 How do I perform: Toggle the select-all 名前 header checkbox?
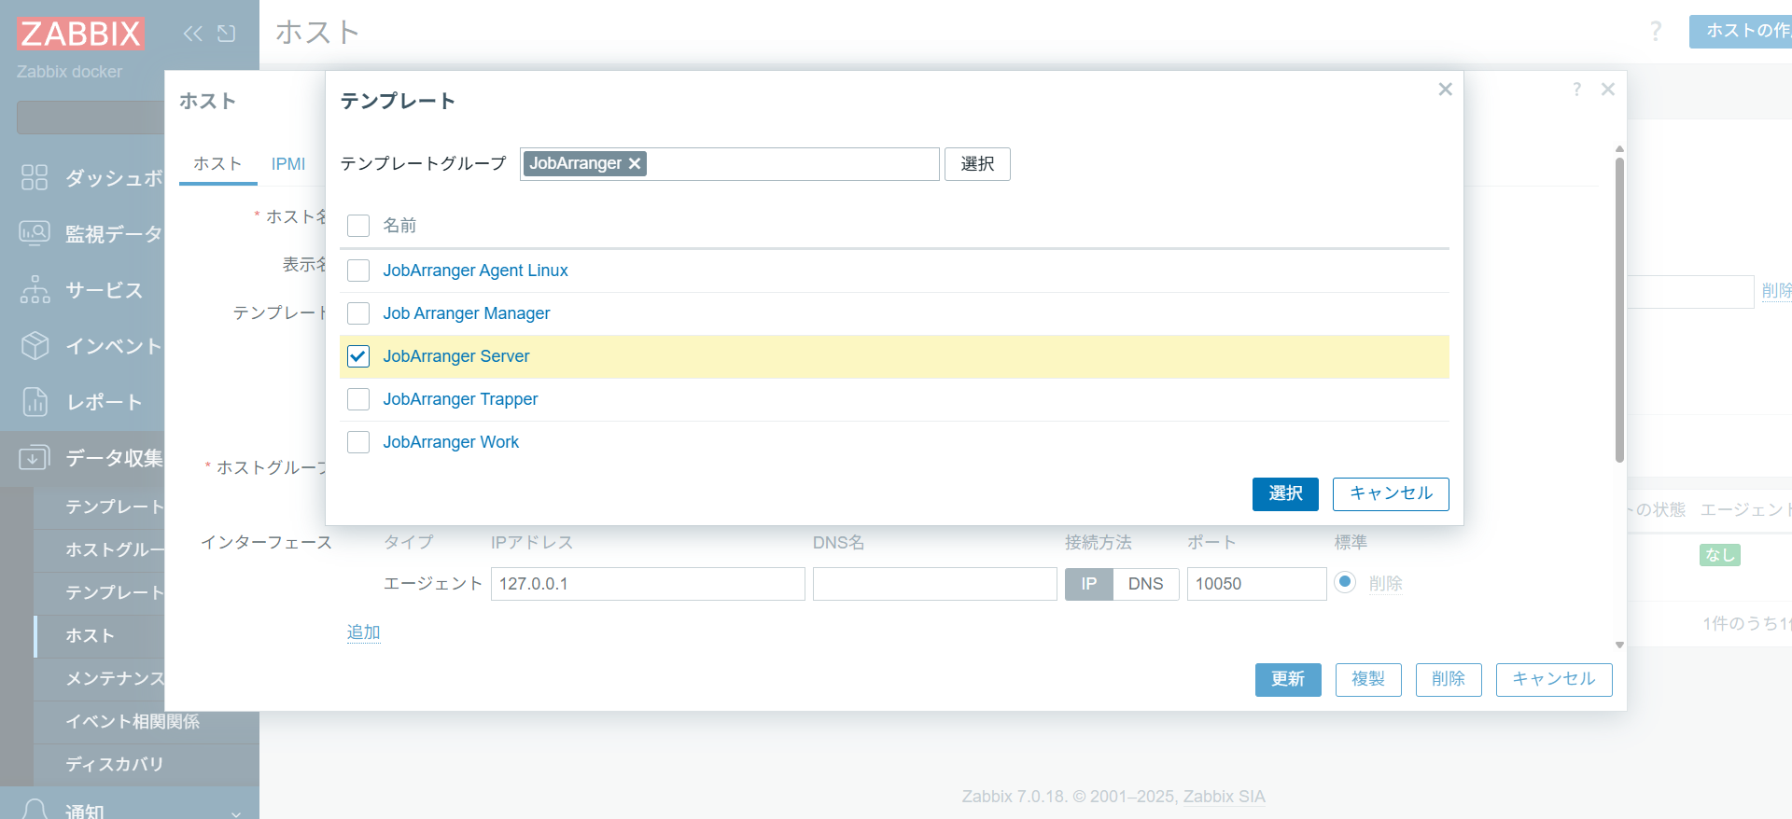[358, 226]
